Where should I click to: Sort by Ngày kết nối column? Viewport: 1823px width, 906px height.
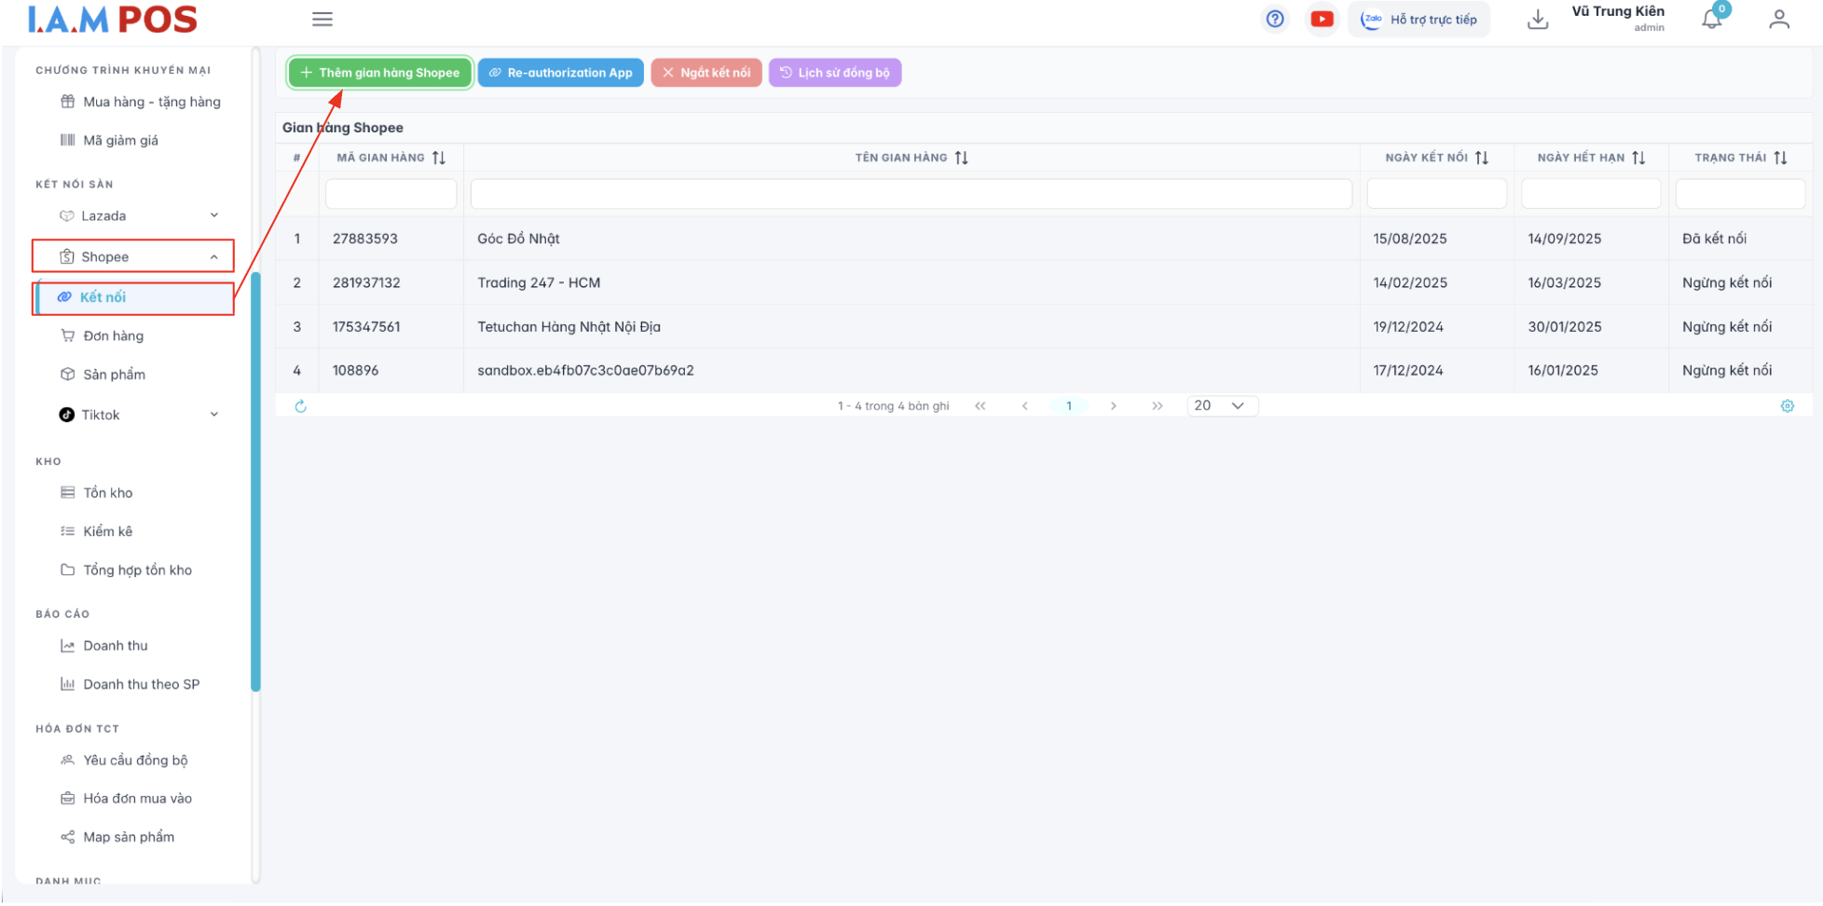tap(1482, 158)
